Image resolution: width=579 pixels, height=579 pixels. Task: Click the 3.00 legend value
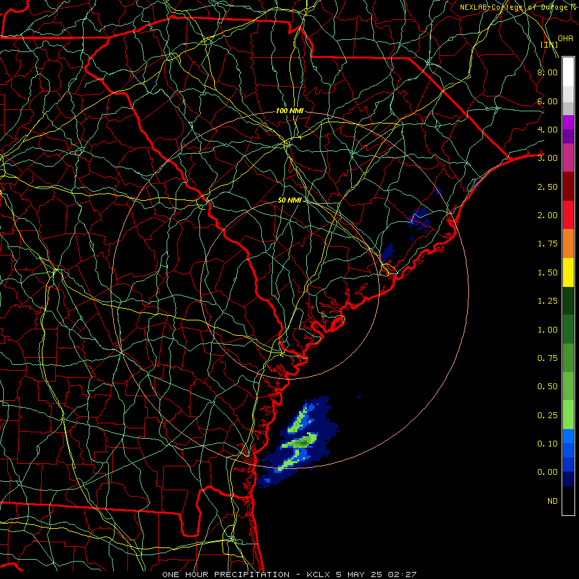click(547, 158)
